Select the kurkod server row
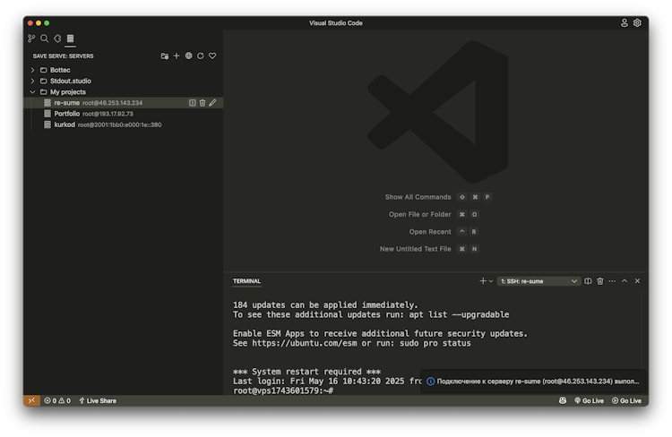This screenshot has height=437, width=672. (x=124, y=125)
